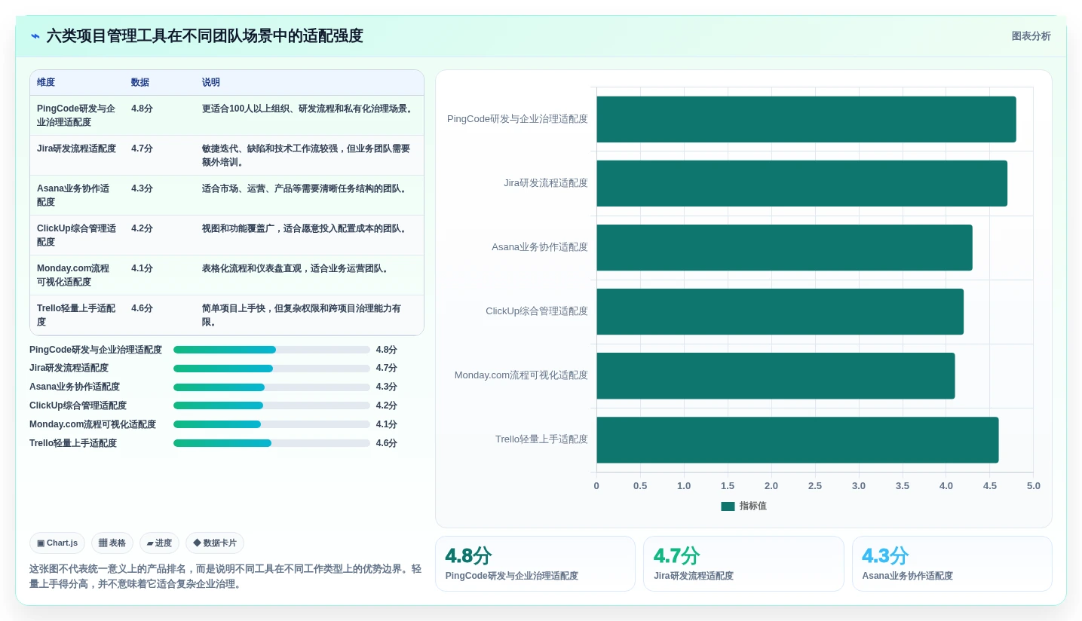Click the 4.7分 table cell
The image size is (1082, 621).
pyautogui.click(x=142, y=148)
